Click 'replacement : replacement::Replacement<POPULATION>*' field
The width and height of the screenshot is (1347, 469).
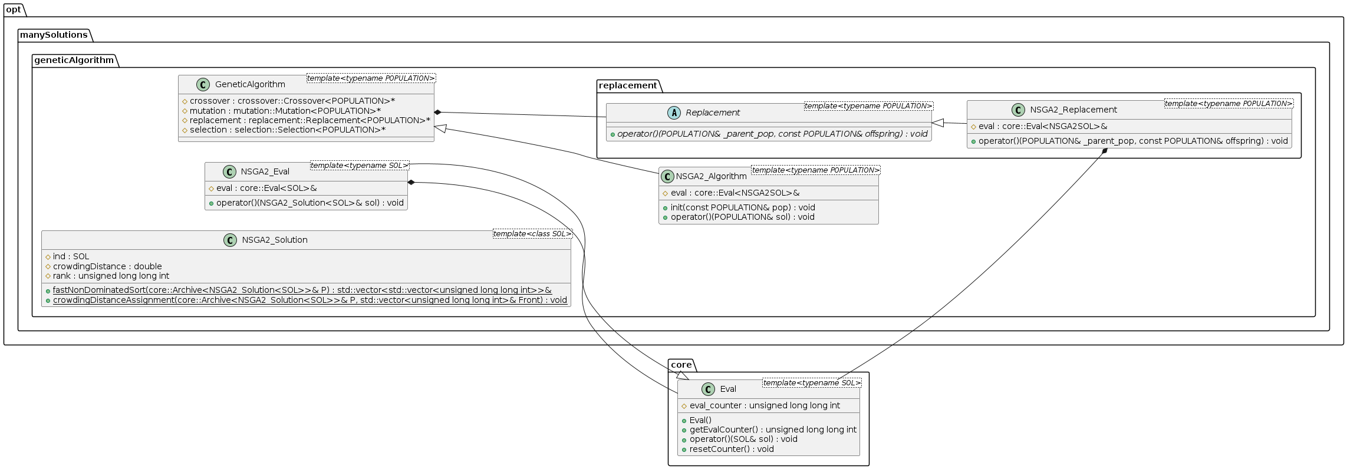310,121
